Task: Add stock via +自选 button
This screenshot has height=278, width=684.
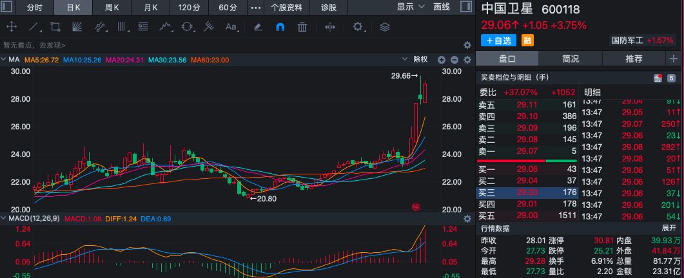Action: click(498, 41)
